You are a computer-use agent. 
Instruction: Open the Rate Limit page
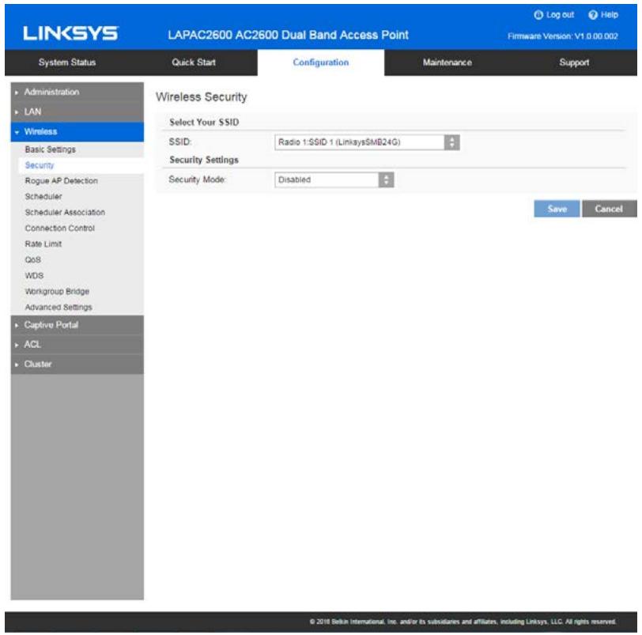point(43,244)
